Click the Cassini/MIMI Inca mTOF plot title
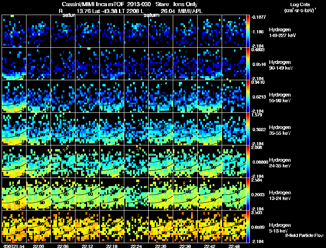This screenshot has height=248, width=326. click(x=93, y=4)
